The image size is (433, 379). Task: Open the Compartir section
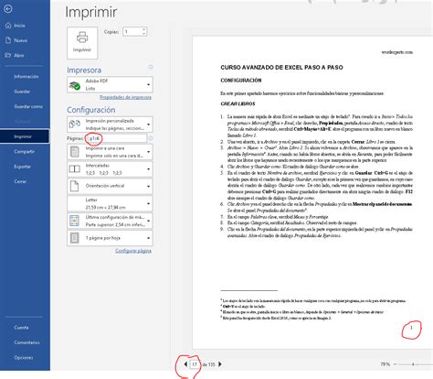(x=24, y=151)
